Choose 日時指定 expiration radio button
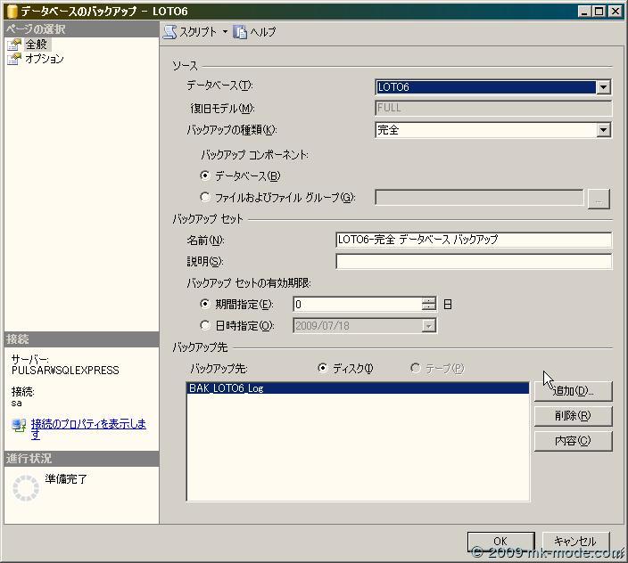 pyautogui.click(x=205, y=326)
